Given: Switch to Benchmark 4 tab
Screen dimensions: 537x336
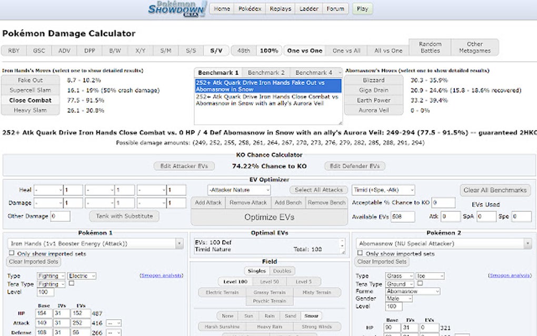Looking at the screenshot, I should 314,73.
